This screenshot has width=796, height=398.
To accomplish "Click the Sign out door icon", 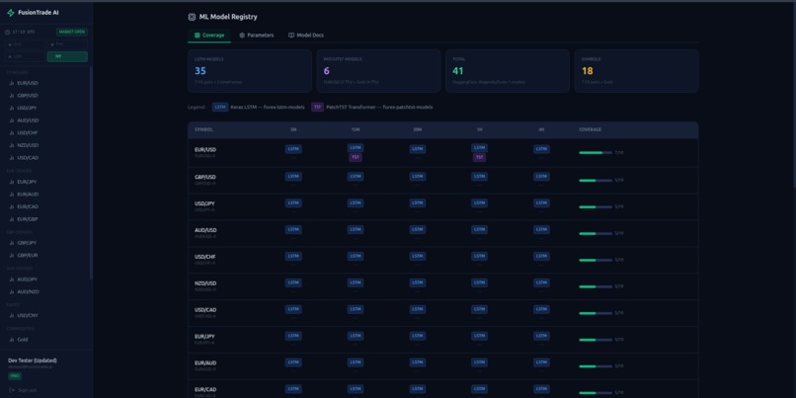I will pos(12,390).
